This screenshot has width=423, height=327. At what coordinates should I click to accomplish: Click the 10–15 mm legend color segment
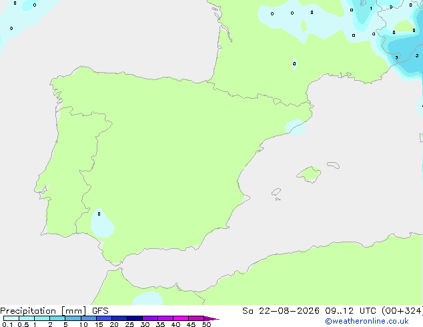pos(89,318)
